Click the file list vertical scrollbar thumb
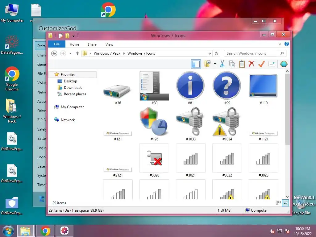Viewport: 316px width, 237px height. [x=287, y=109]
